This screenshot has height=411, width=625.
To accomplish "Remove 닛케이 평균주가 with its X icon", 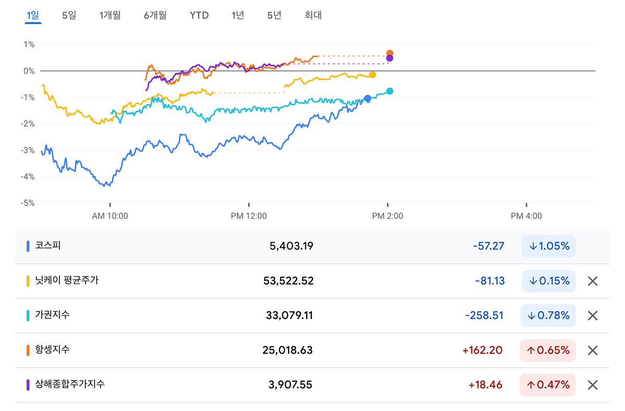I will tap(592, 281).
